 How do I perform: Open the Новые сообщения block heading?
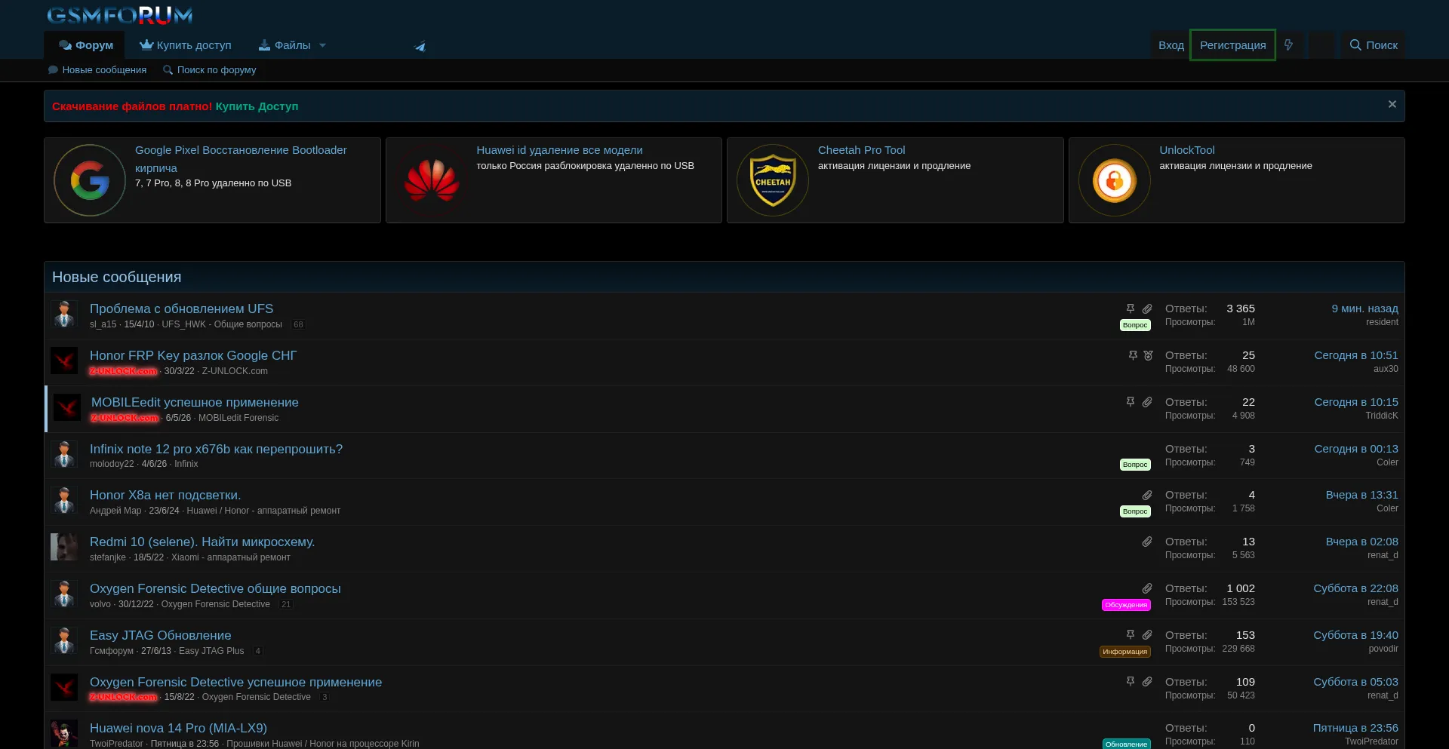click(116, 277)
